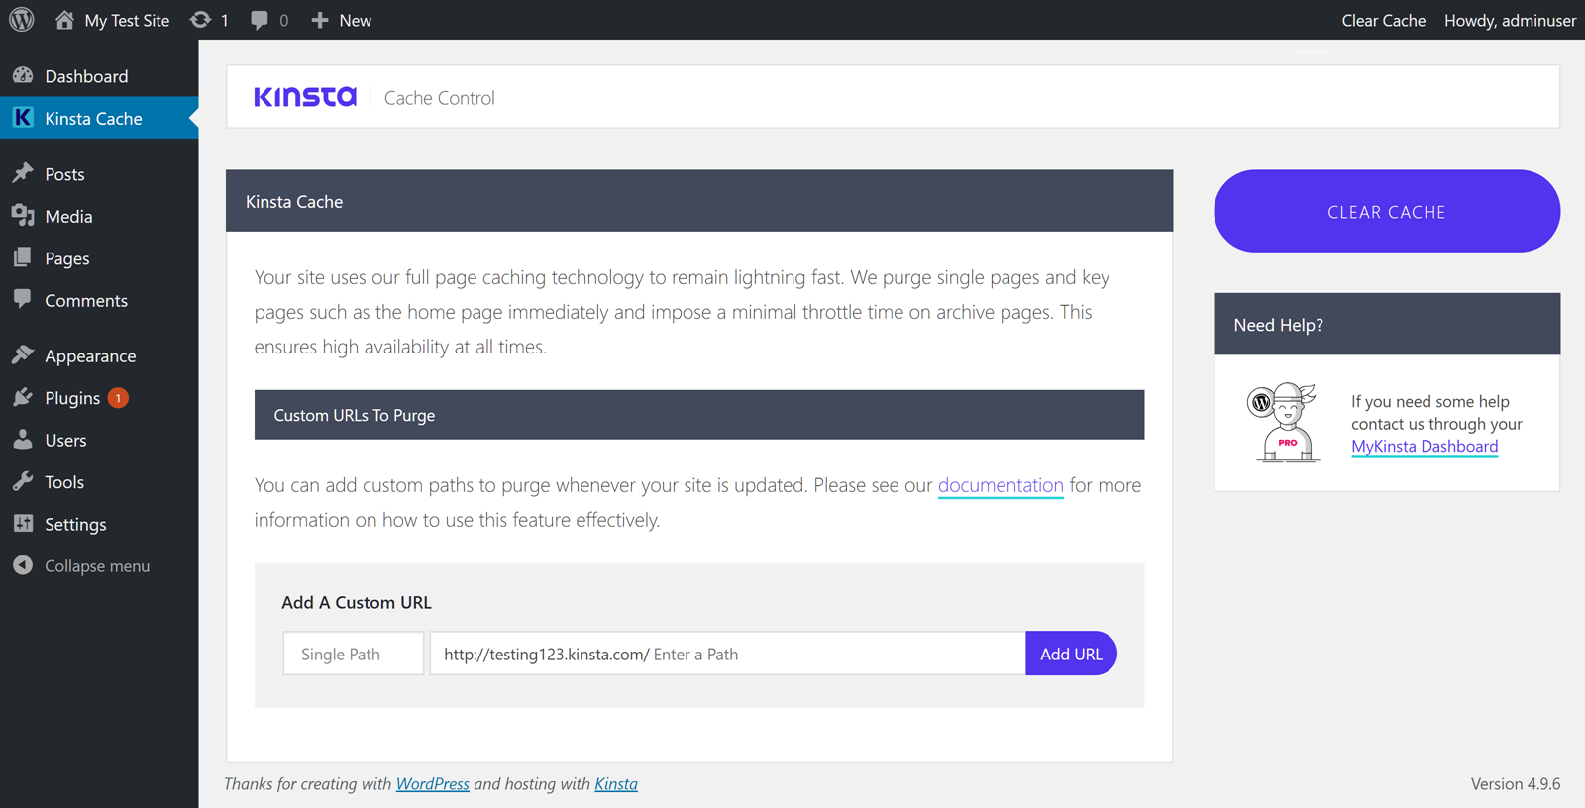Click the Need Help? panel header

tap(1387, 324)
